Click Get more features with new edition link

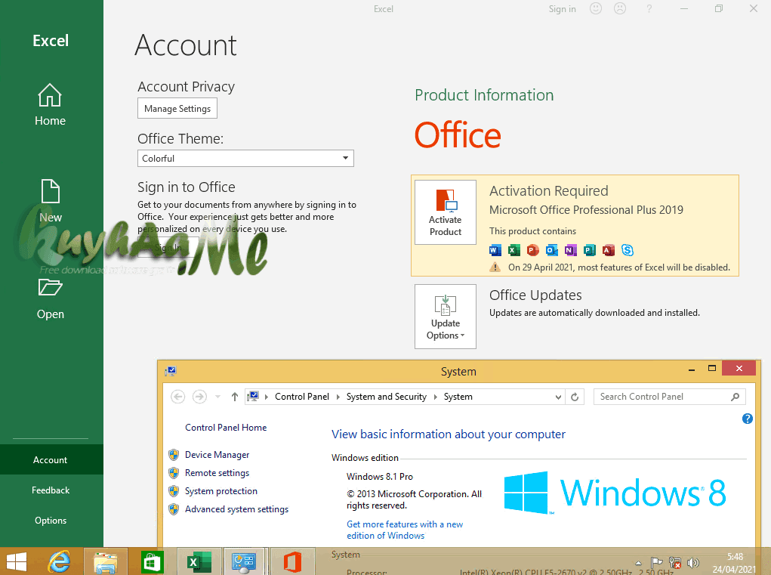[405, 530]
